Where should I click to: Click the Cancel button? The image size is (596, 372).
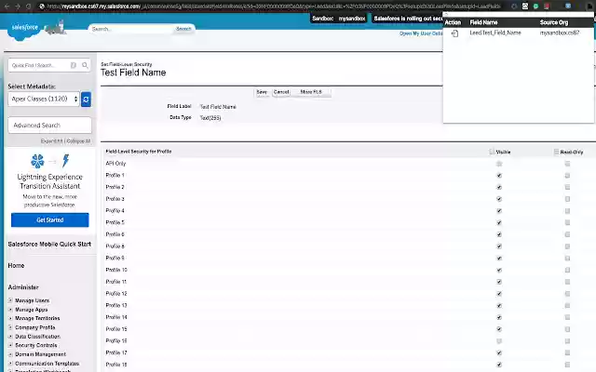[281, 92]
